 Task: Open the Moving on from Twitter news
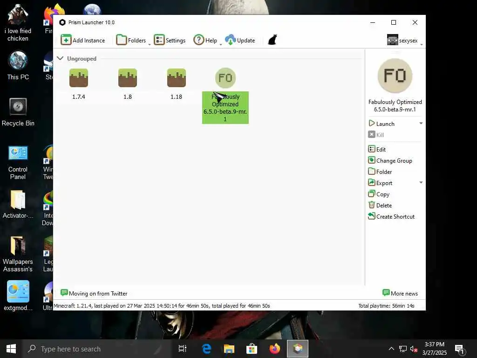pyautogui.click(x=94, y=293)
